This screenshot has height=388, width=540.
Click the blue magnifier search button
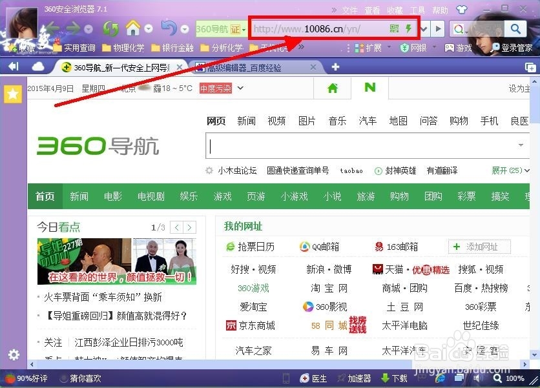coord(515,28)
